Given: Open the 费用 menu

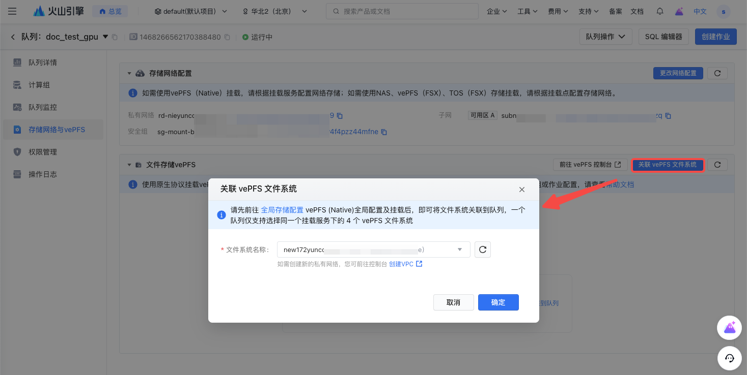Looking at the screenshot, I should tap(558, 11).
